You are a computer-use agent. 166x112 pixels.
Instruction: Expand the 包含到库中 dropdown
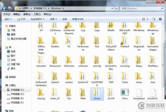click(37, 19)
